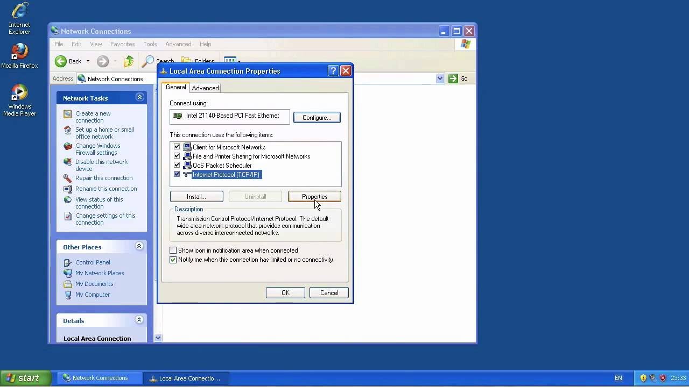Click the system tray clock
Viewport: 689px width, 387px height.
679,378
